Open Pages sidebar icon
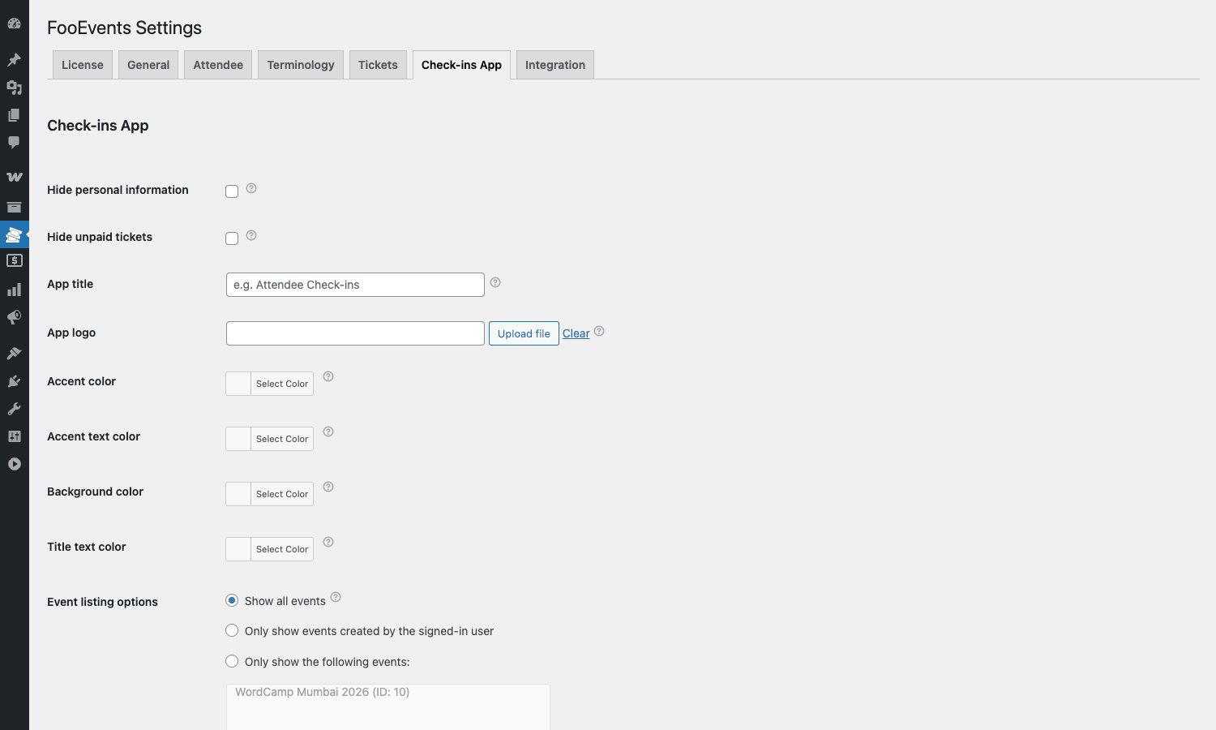The image size is (1216, 730). tap(14, 115)
